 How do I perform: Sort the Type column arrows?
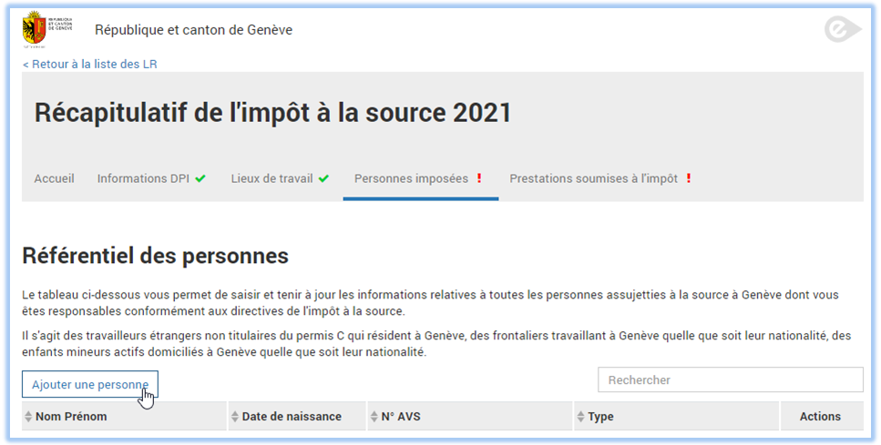click(581, 417)
